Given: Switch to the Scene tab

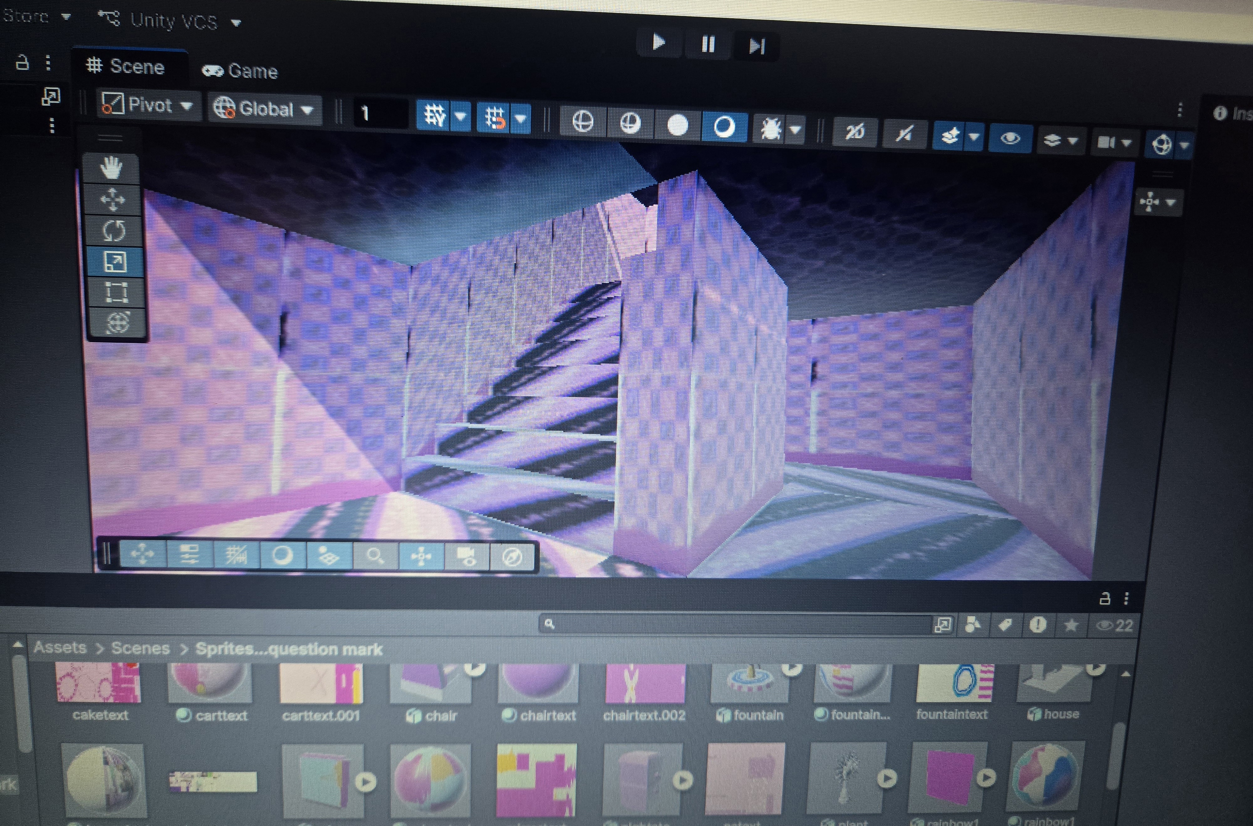Looking at the screenshot, I should pos(126,67).
